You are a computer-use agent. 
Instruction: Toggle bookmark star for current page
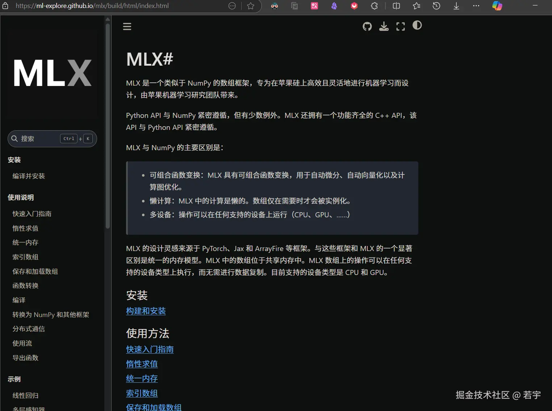pos(250,6)
